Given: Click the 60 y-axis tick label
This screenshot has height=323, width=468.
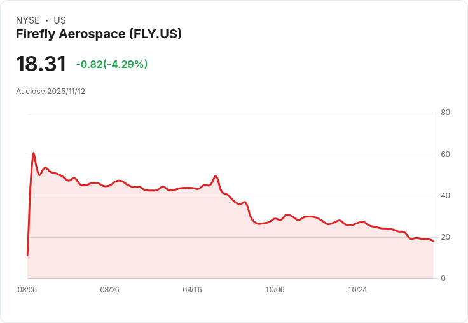Looking at the screenshot, I should coord(445,155).
